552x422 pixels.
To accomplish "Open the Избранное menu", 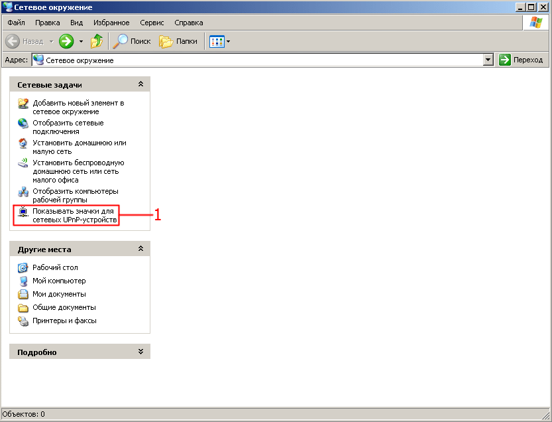I will click(x=111, y=23).
